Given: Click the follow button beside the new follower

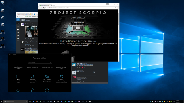Looking at the screenshot, I should pyautogui.click(x=94, y=72).
